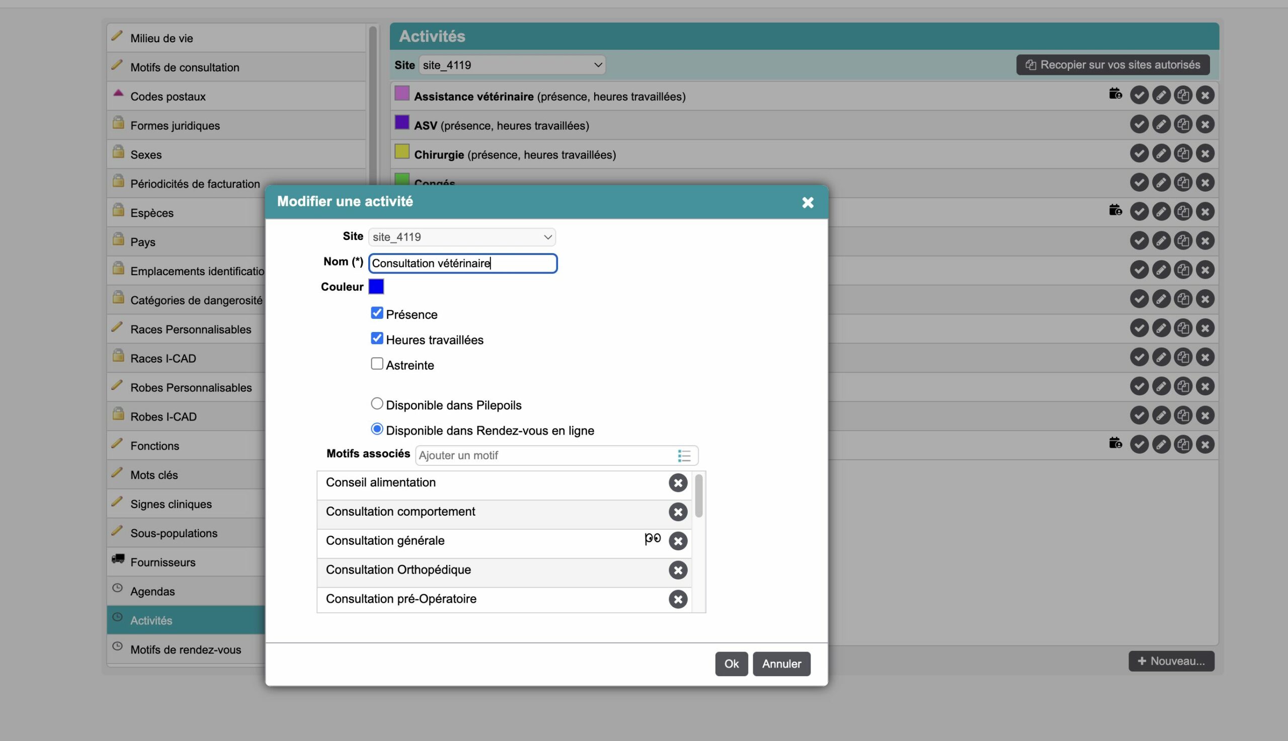
Task: Duplicate the Chirurgie activity
Action: tap(1183, 153)
